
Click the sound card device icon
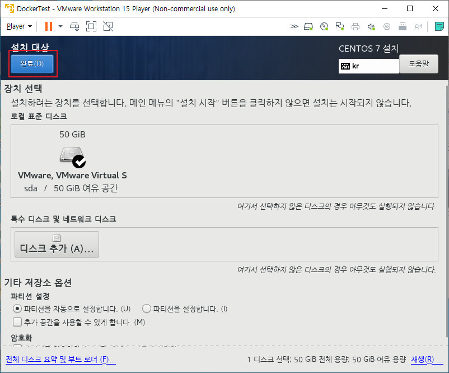(371, 27)
